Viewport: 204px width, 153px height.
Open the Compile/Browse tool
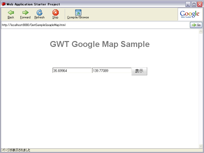pyautogui.click(x=78, y=14)
